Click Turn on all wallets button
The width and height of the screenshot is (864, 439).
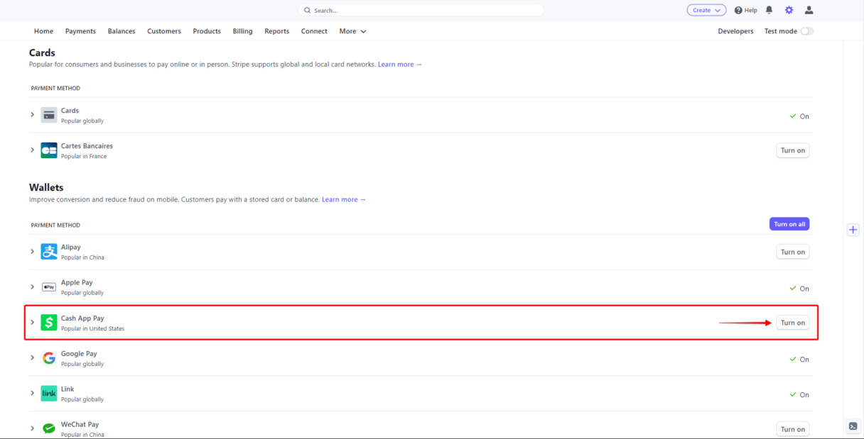789,224
